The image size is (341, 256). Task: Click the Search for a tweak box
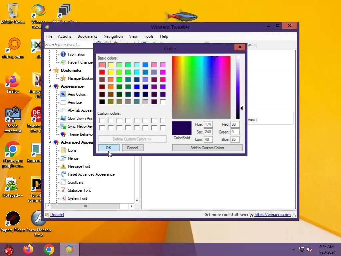pyautogui.click(x=69, y=45)
